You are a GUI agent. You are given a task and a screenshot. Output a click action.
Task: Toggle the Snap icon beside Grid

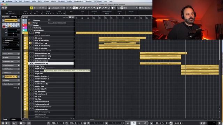tap(122, 8)
